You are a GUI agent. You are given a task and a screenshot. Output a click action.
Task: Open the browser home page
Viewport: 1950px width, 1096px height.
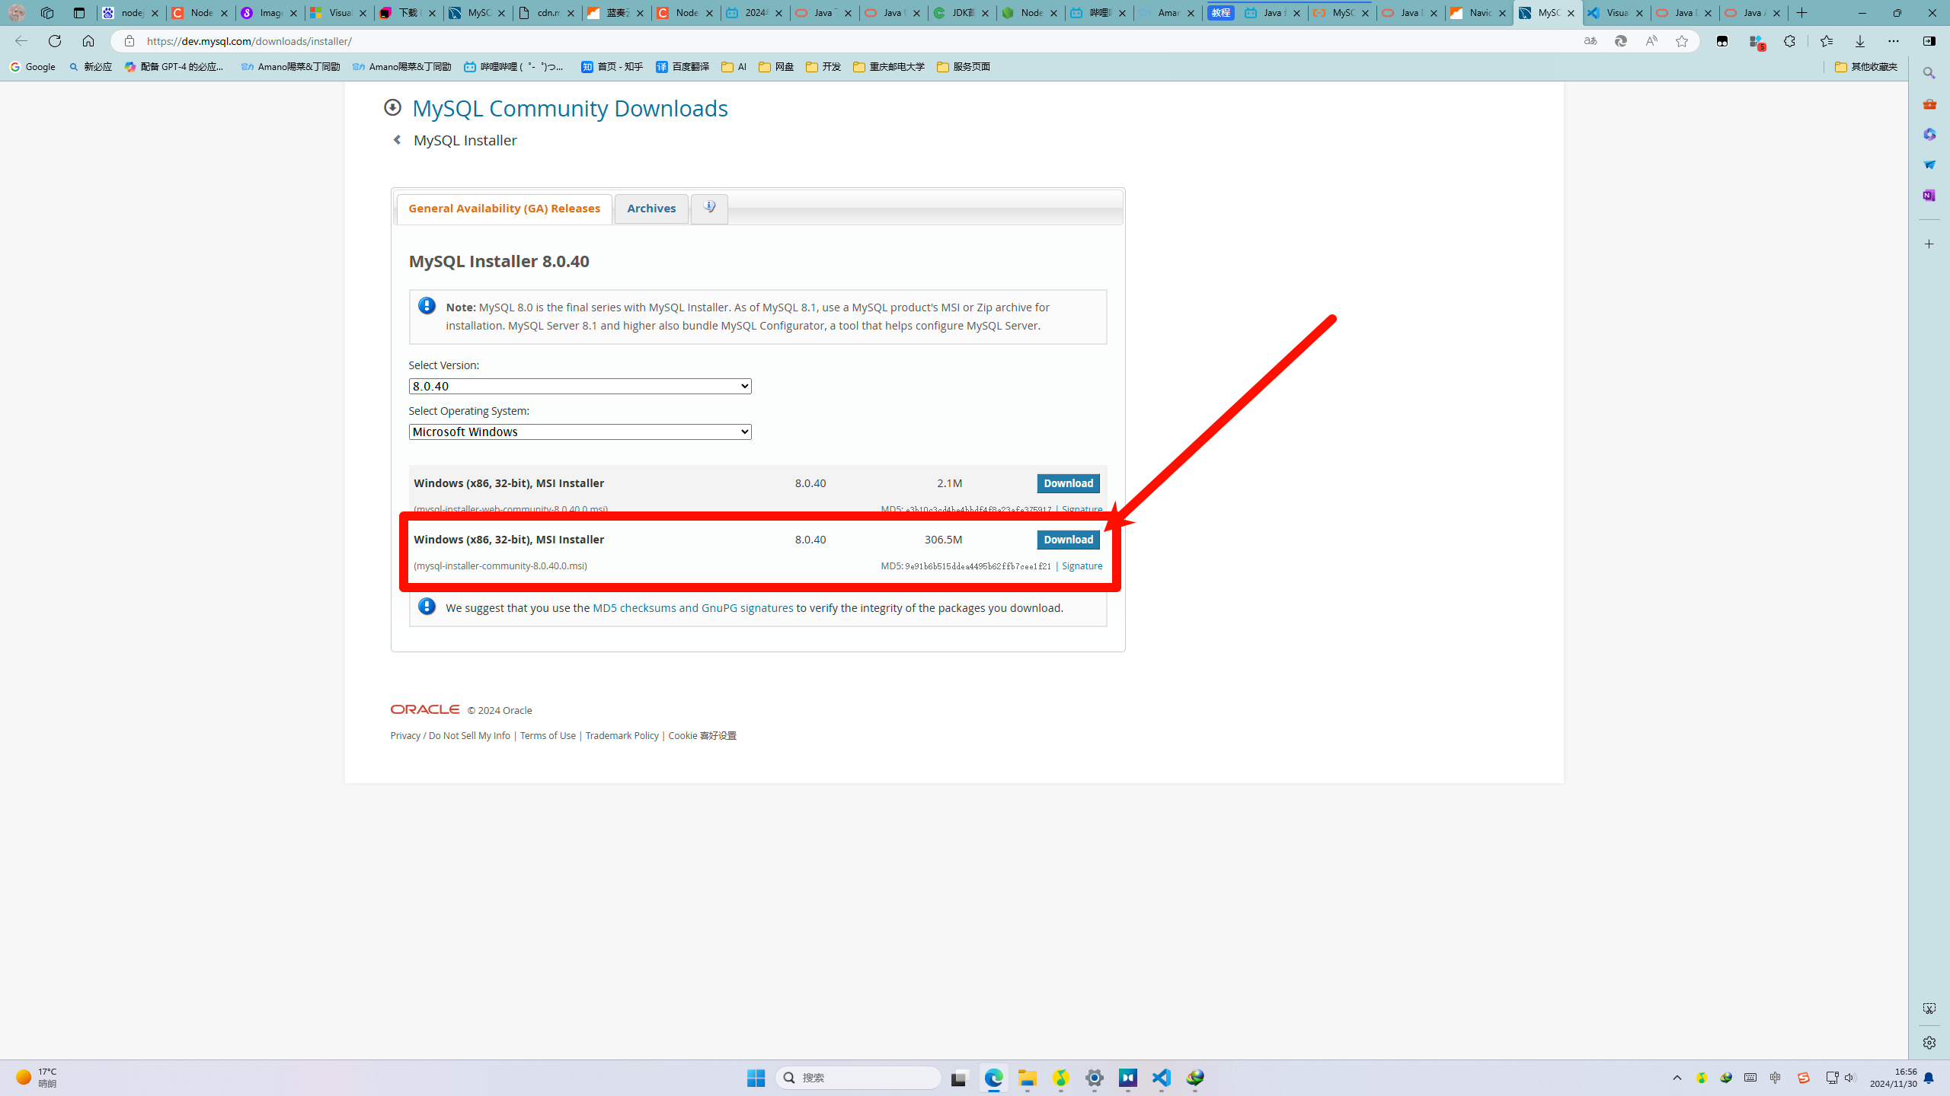point(88,41)
